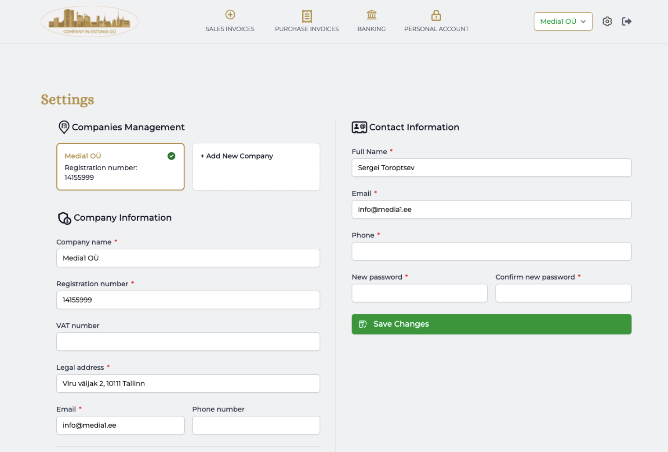Click the empty VAT number field
The height and width of the screenshot is (452, 668).
[x=188, y=342]
